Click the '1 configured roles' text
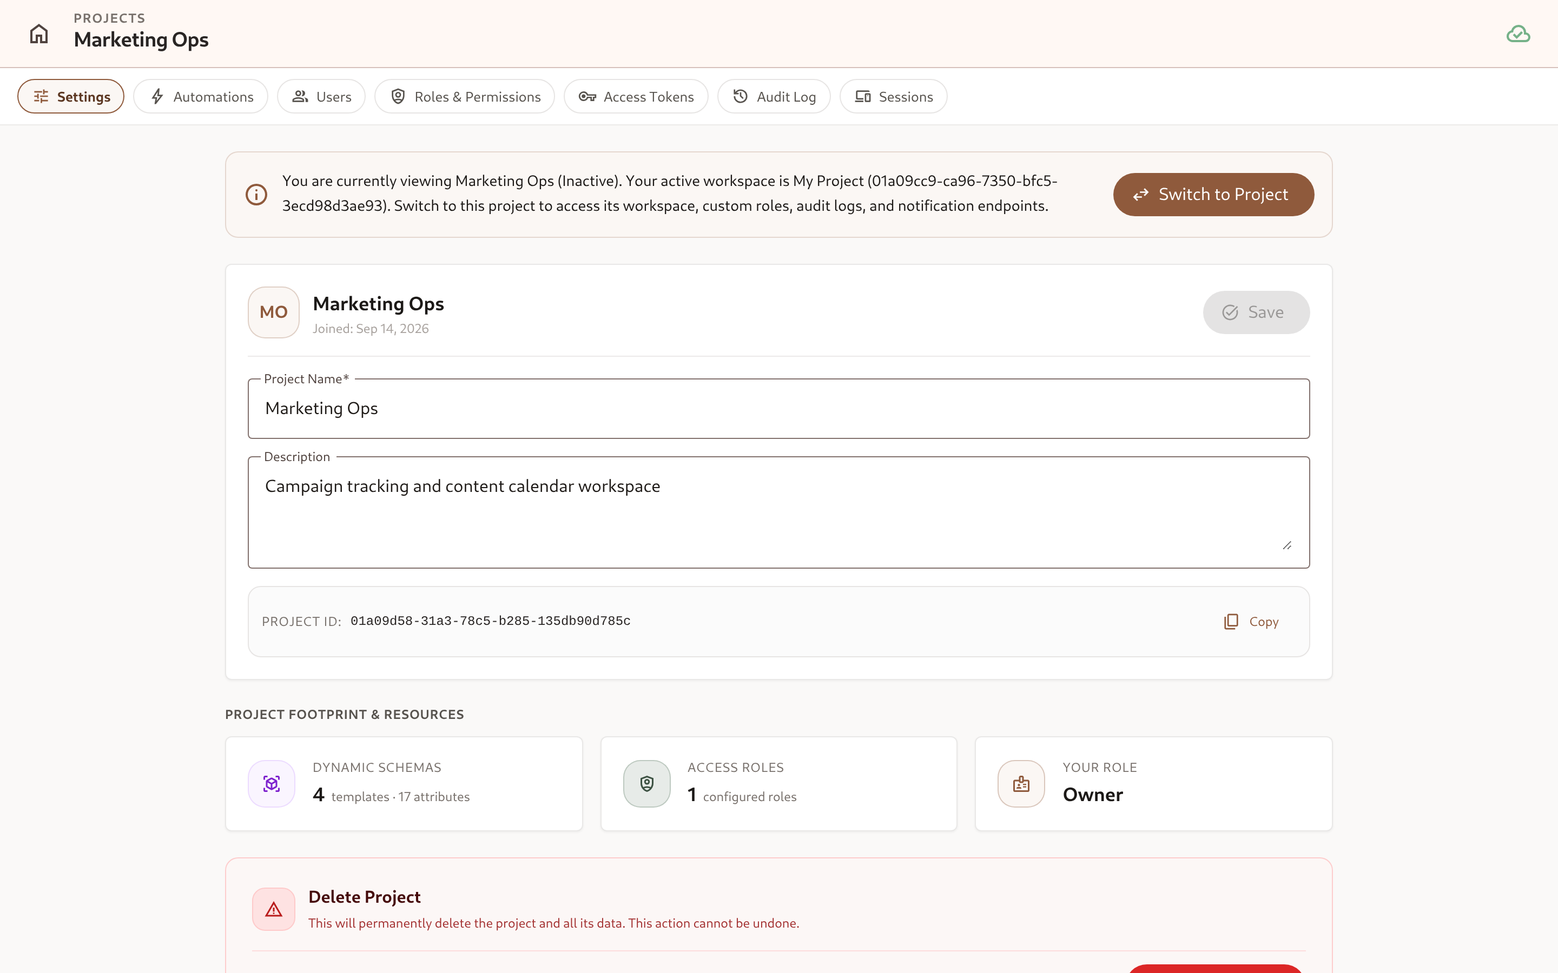This screenshot has width=1558, height=973. pos(742,796)
